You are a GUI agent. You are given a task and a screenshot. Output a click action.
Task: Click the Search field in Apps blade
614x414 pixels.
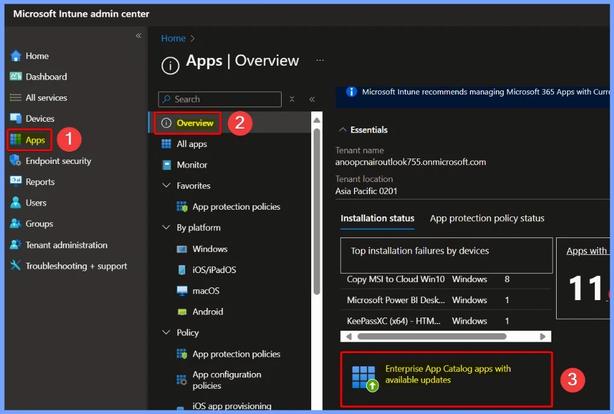220,99
